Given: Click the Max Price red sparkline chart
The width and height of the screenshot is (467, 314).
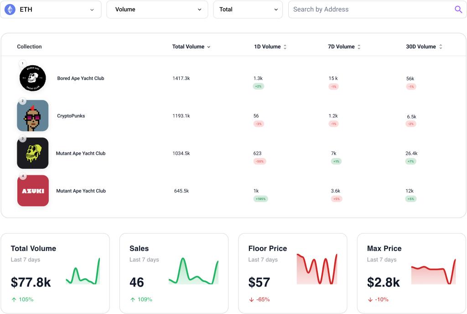Looking at the screenshot, I should (433, 271).
